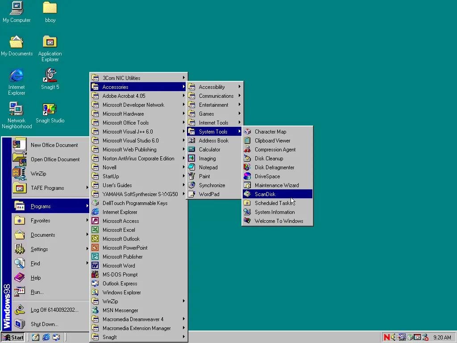Click Character Map icon in System Tools
Screen dimensions: 457x343
pyautogui.click(x=247, y=132)
